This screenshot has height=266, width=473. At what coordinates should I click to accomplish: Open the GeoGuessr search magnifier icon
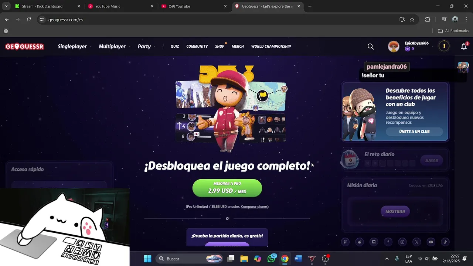pyautogui.click(x=371, y=47)
